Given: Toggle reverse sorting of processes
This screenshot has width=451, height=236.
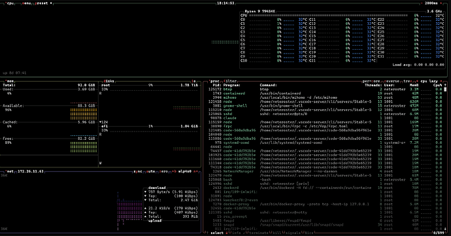Looking at the screenshot, I should coord(392,81).
